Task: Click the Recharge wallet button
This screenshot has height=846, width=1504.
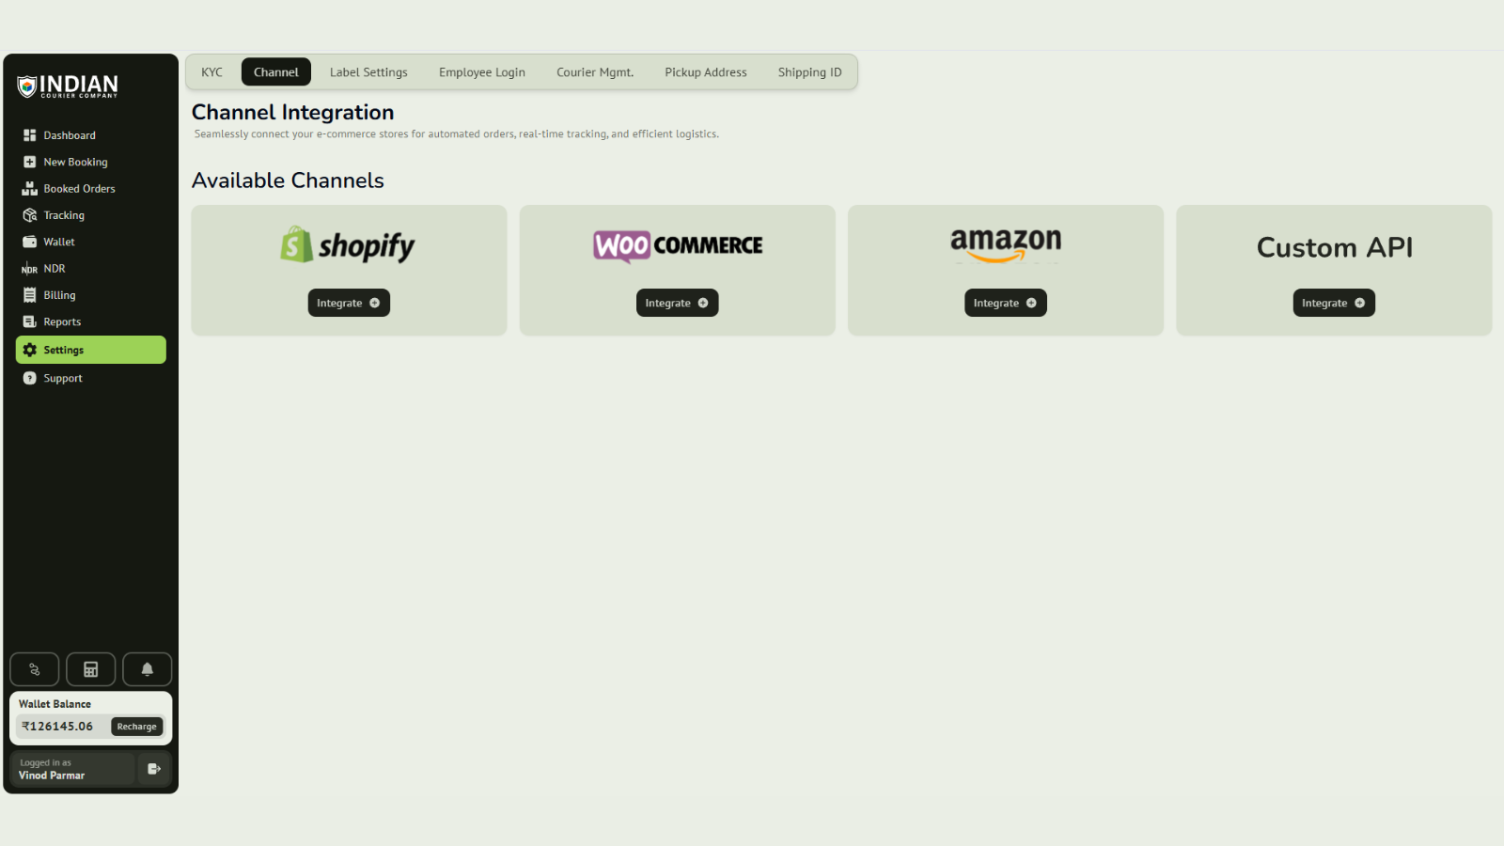Action: point(137,727)
